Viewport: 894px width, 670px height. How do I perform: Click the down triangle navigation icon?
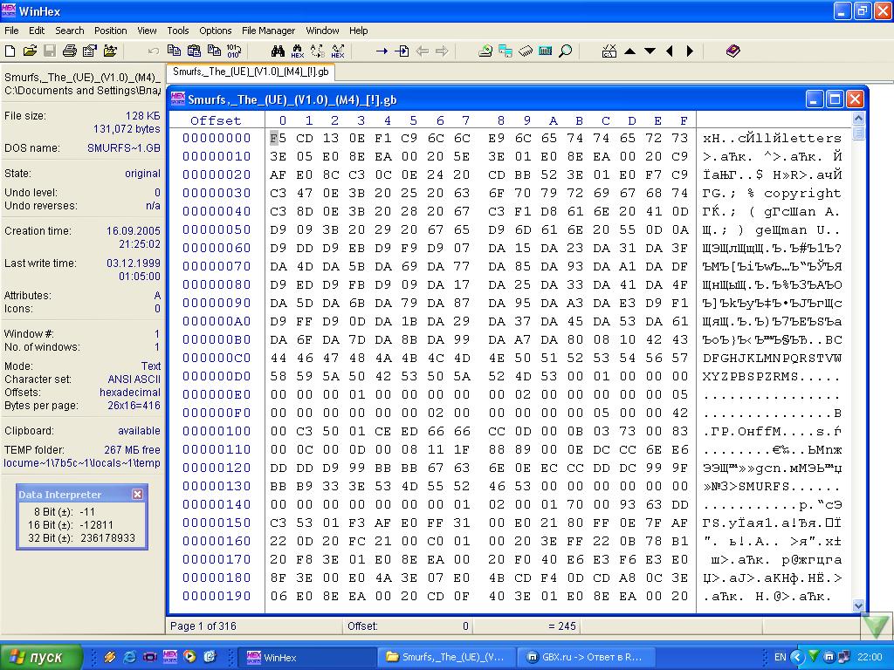[650, 51]
